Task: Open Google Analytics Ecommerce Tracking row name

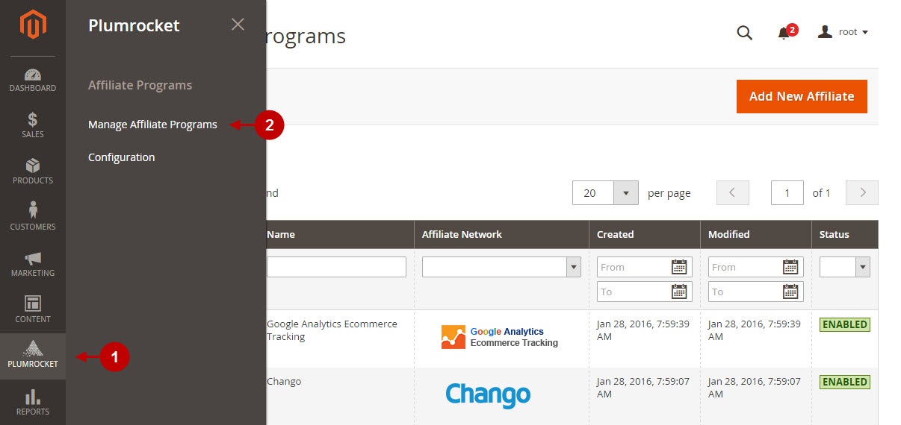Action: (x=332, y=330)
